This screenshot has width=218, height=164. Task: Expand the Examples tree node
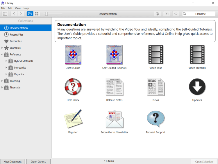2,48
